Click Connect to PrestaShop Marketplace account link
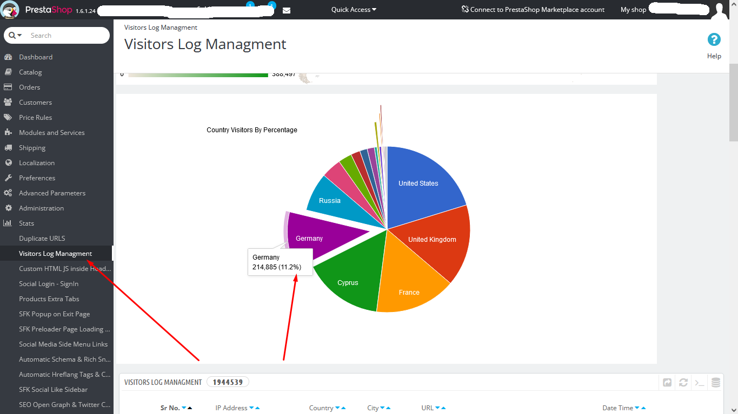Screen dimensions: 738x414 coord(533,10)
